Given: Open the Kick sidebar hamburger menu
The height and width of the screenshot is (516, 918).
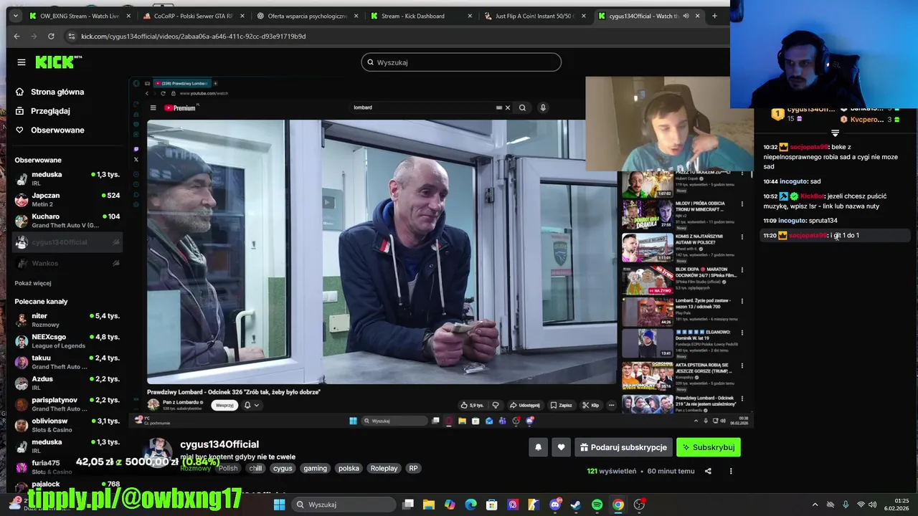Looking at the screenshot, I should pyautogui.click(x=22, y=62).
